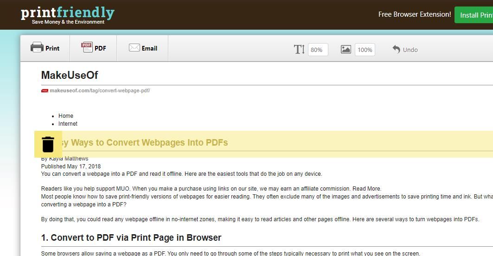Select the Home list item
The image size is (493, 256).
pos(66,116)
